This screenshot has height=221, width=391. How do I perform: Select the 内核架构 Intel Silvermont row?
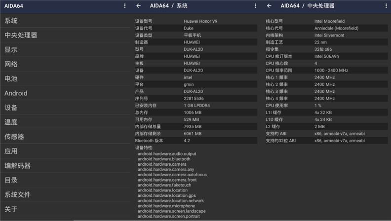tap(327, 35)
